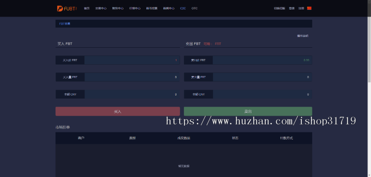Select the OTC navigation item
The height and width of the screenshot is (177, 371).
(x=195, y=8)
